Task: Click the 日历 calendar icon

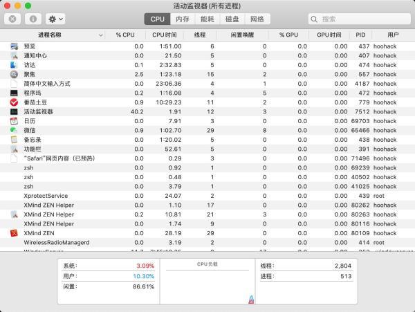Action: 14,121
